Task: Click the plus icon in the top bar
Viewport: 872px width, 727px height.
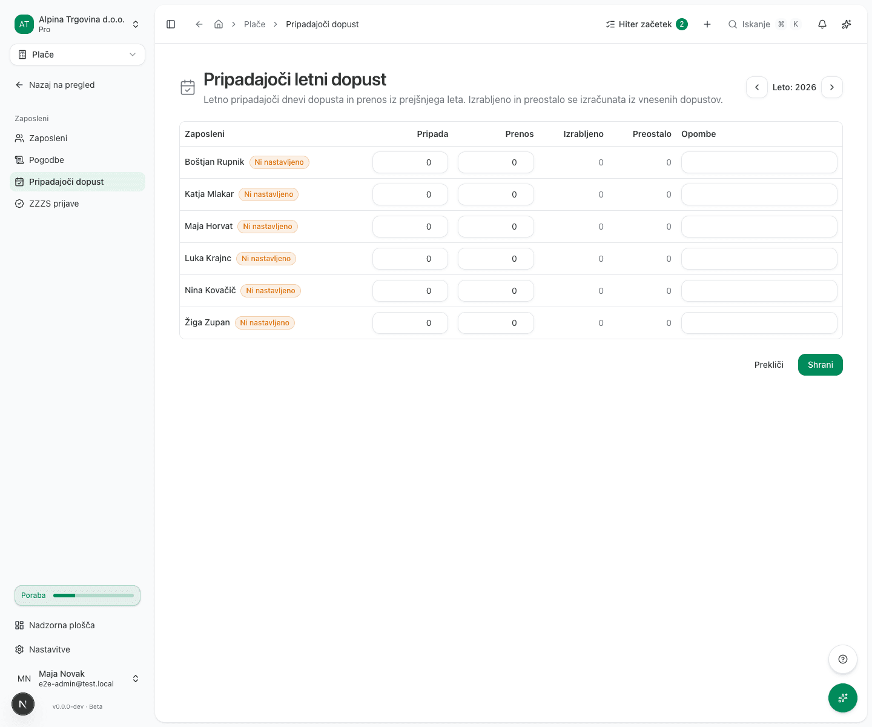Action: 707,24
